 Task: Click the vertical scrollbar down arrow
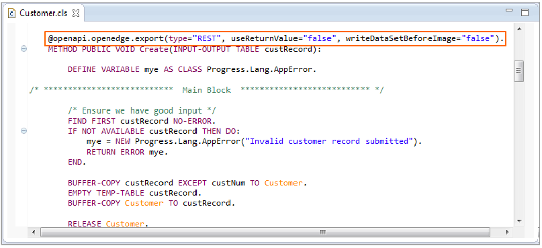point(519,220)
